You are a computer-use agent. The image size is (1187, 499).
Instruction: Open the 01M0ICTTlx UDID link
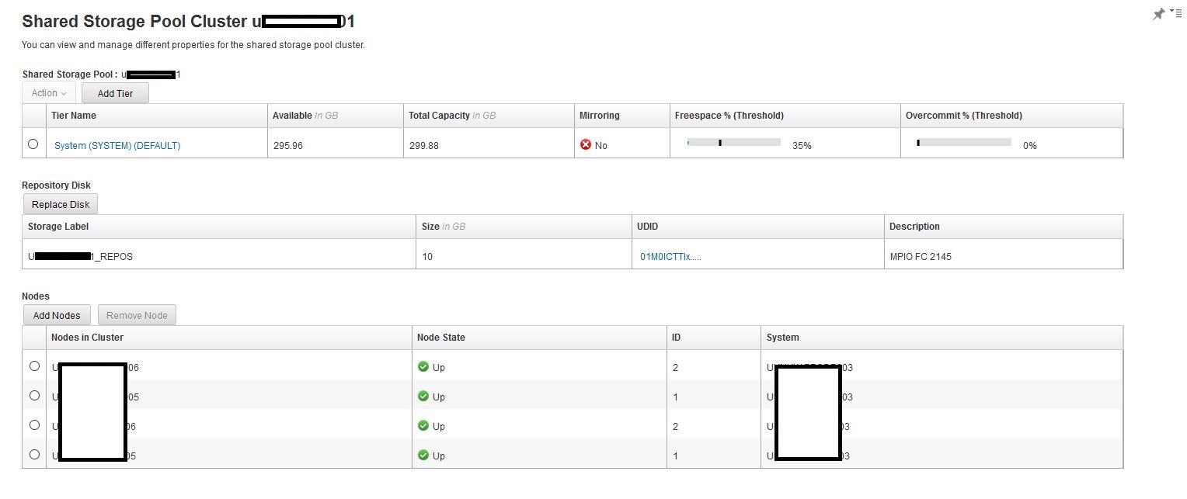click(x=670, y=256)
